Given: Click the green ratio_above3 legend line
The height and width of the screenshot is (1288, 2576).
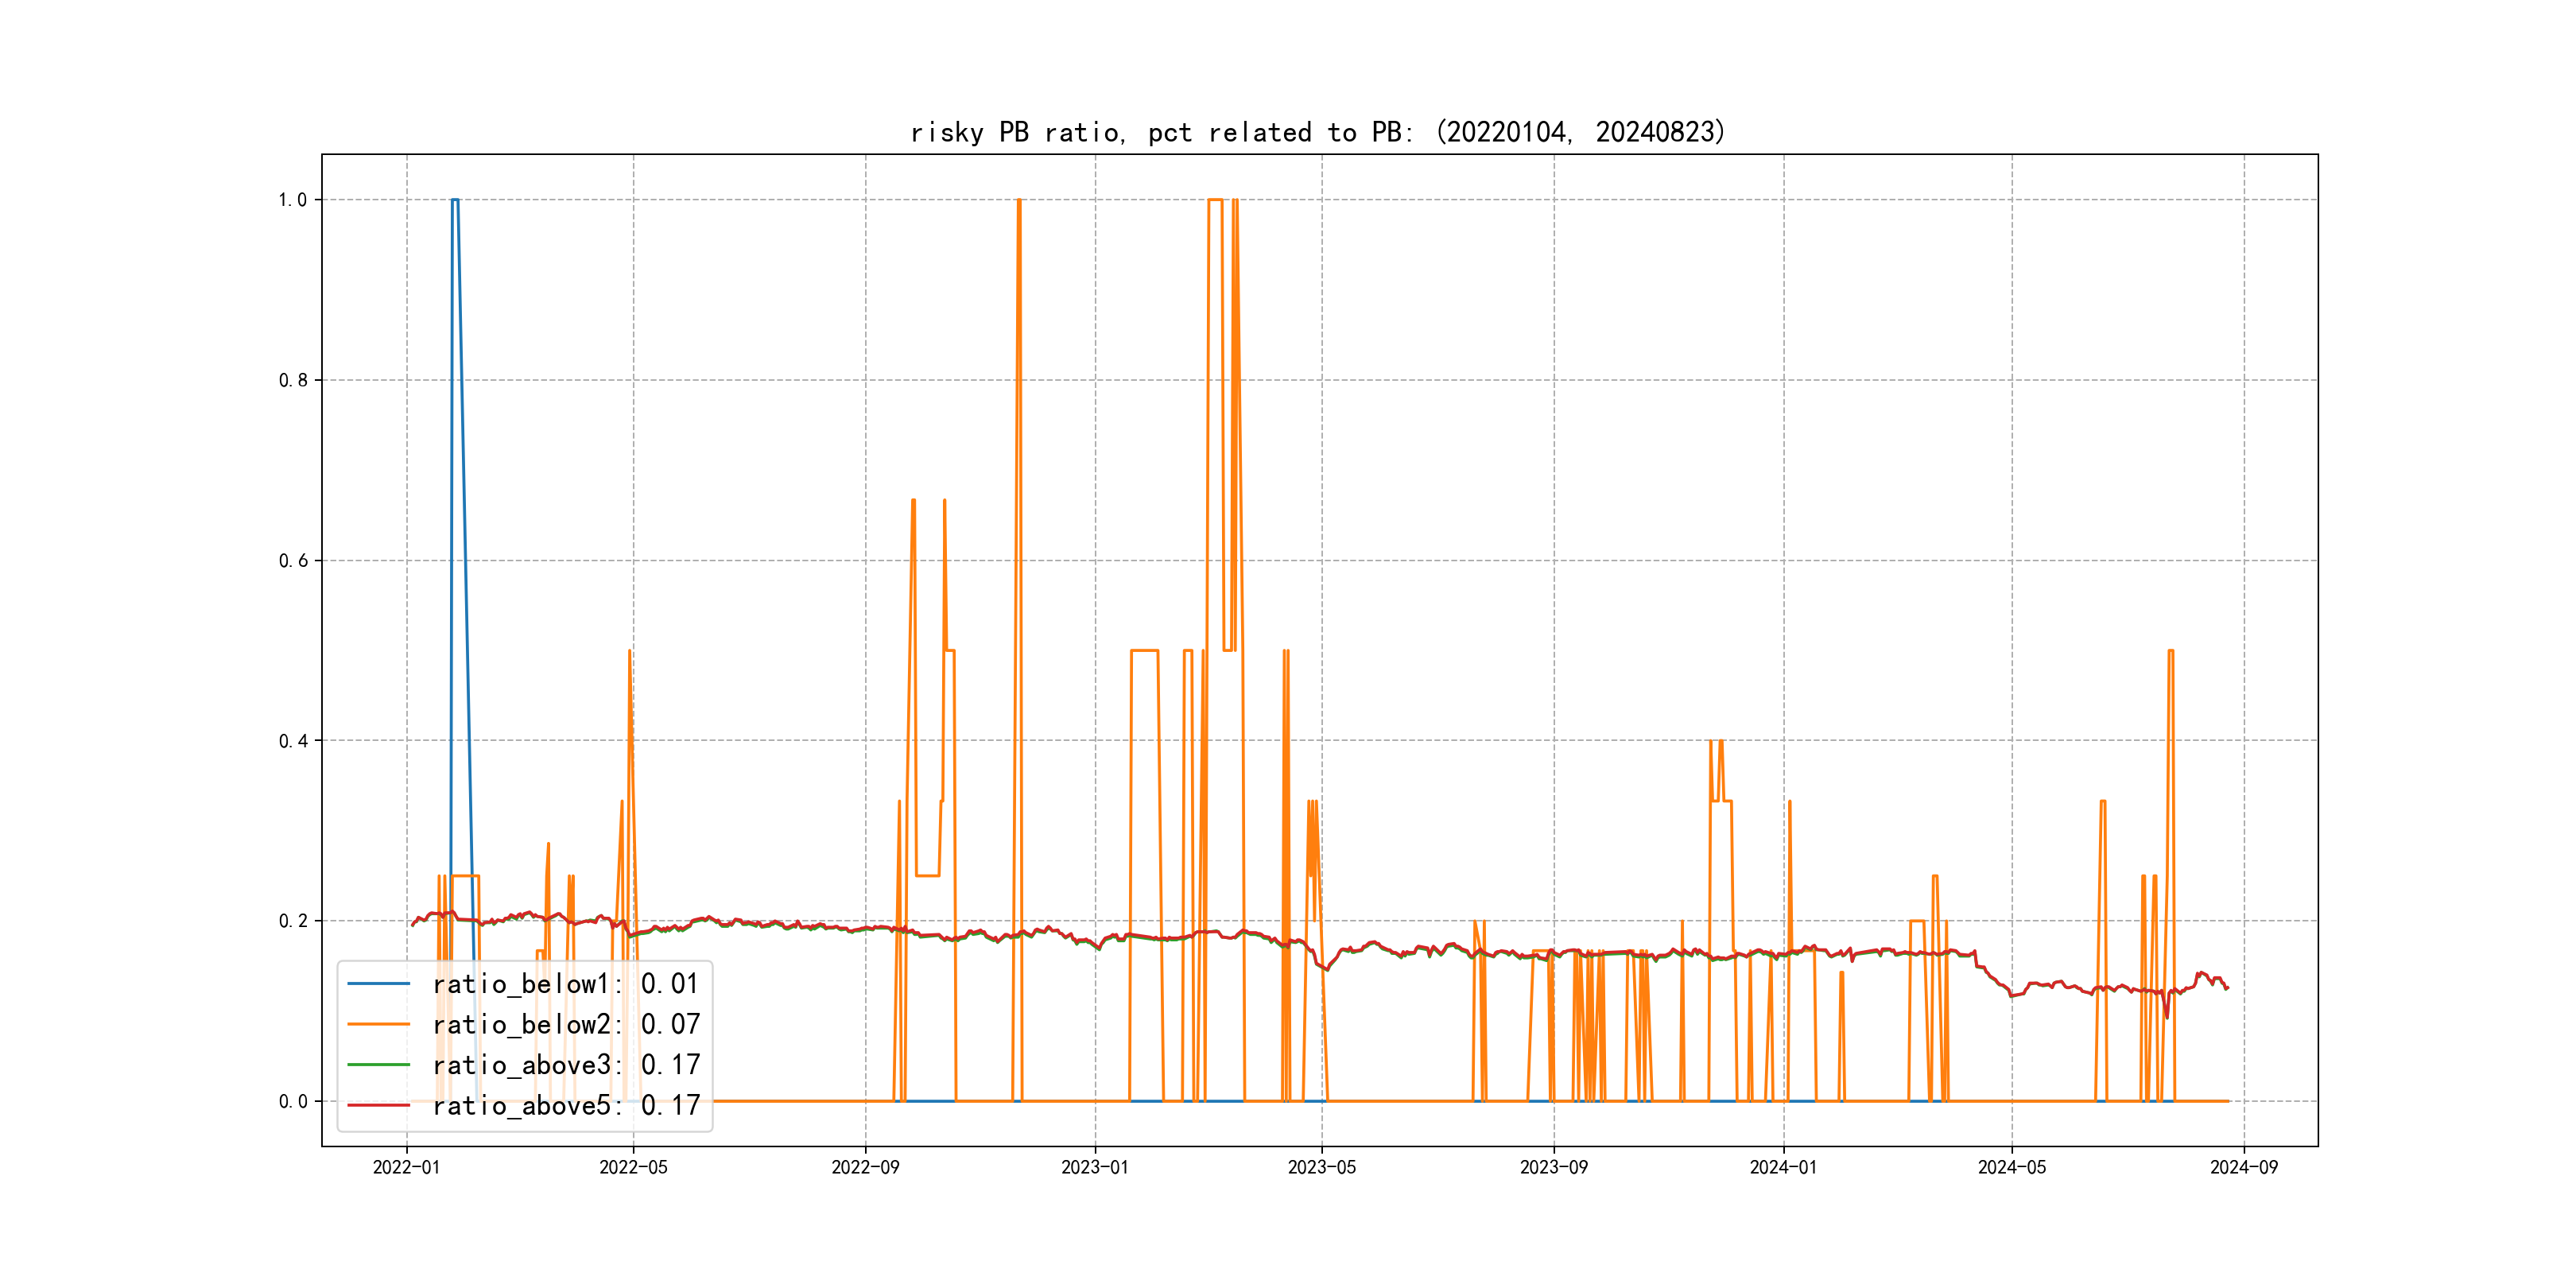Looking at the screenshot, I should click(x=378, y=1065).
